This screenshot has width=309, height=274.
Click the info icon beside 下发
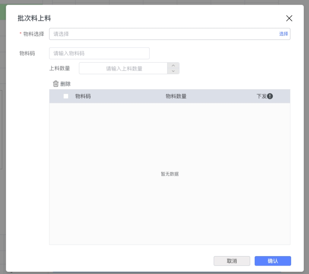click(x=270, y=96)
